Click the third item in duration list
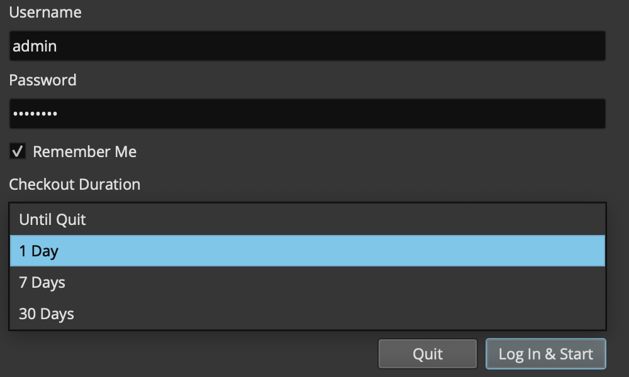This screenshot has height=377, width=629. coord(307,283)
